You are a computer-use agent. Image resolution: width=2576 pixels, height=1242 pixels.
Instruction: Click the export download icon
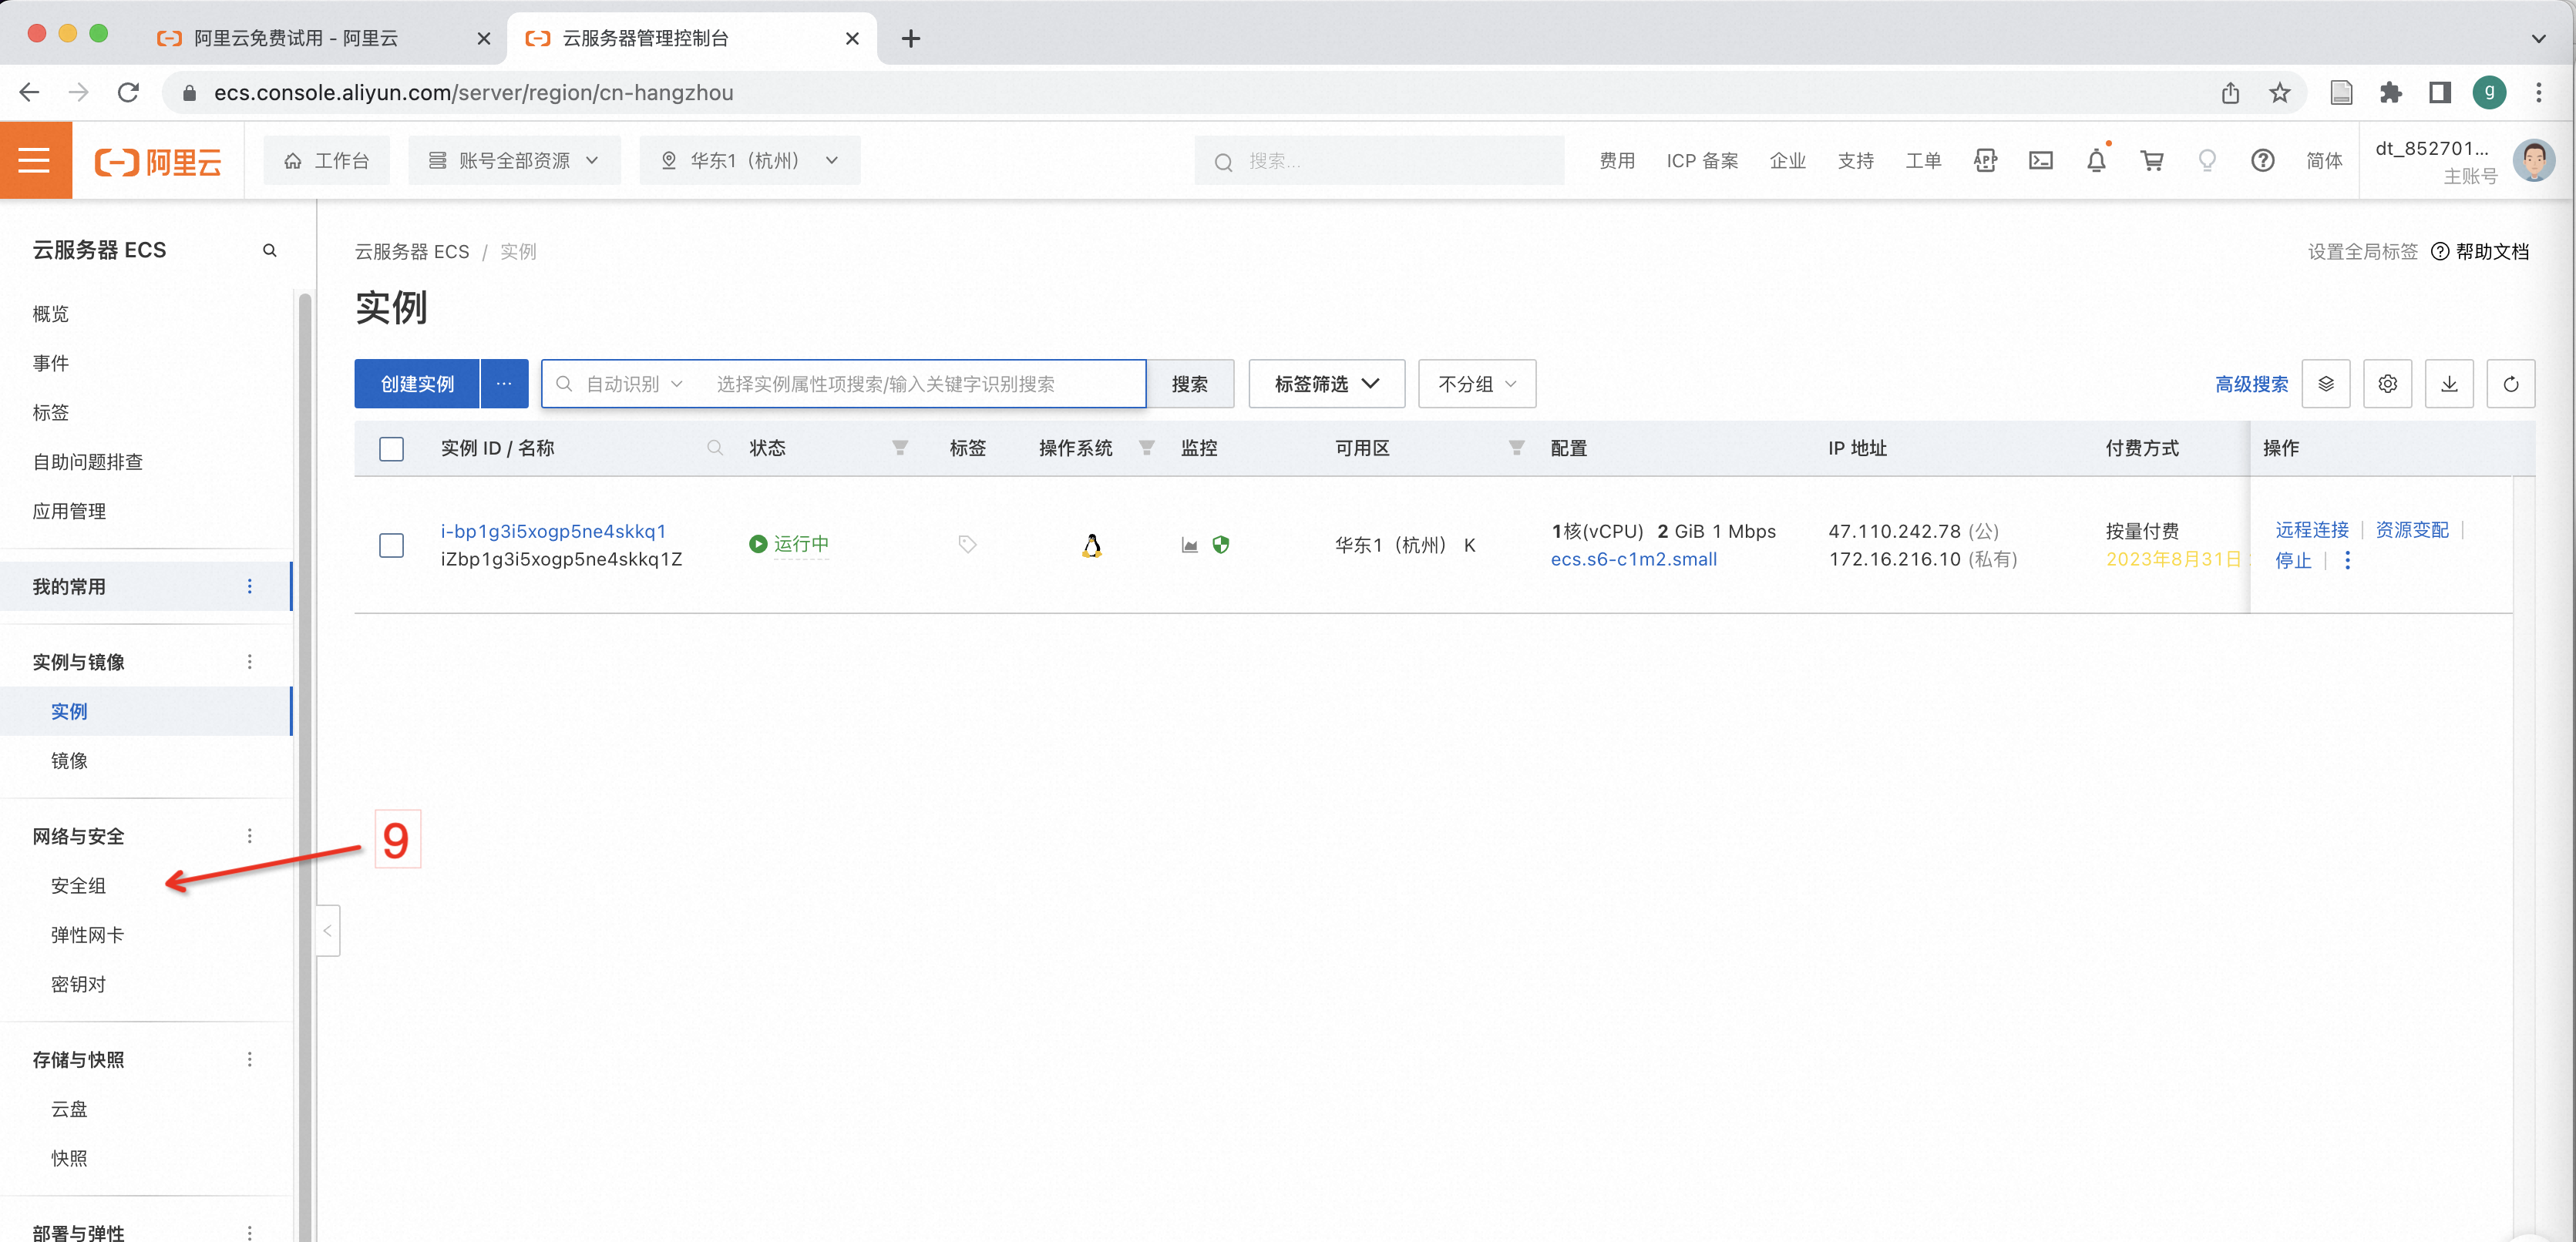[x=2449, y=384]
